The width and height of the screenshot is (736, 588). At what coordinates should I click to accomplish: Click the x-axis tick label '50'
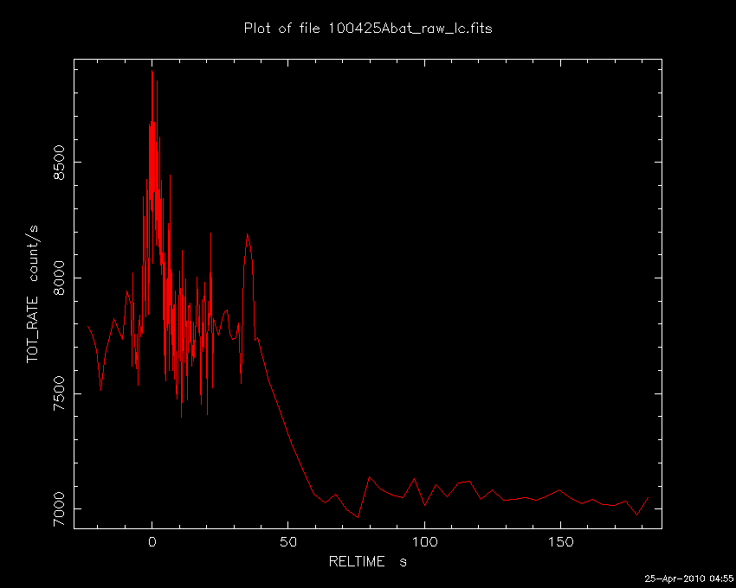coord(288,542)
